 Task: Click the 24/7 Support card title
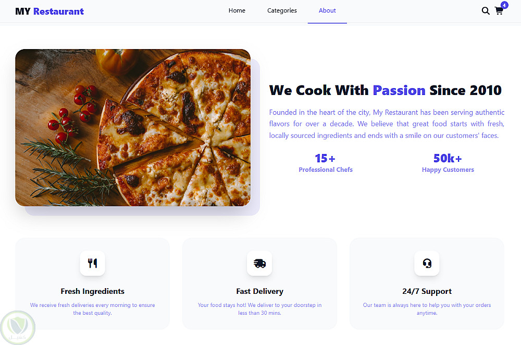click(x=427, y=291)
